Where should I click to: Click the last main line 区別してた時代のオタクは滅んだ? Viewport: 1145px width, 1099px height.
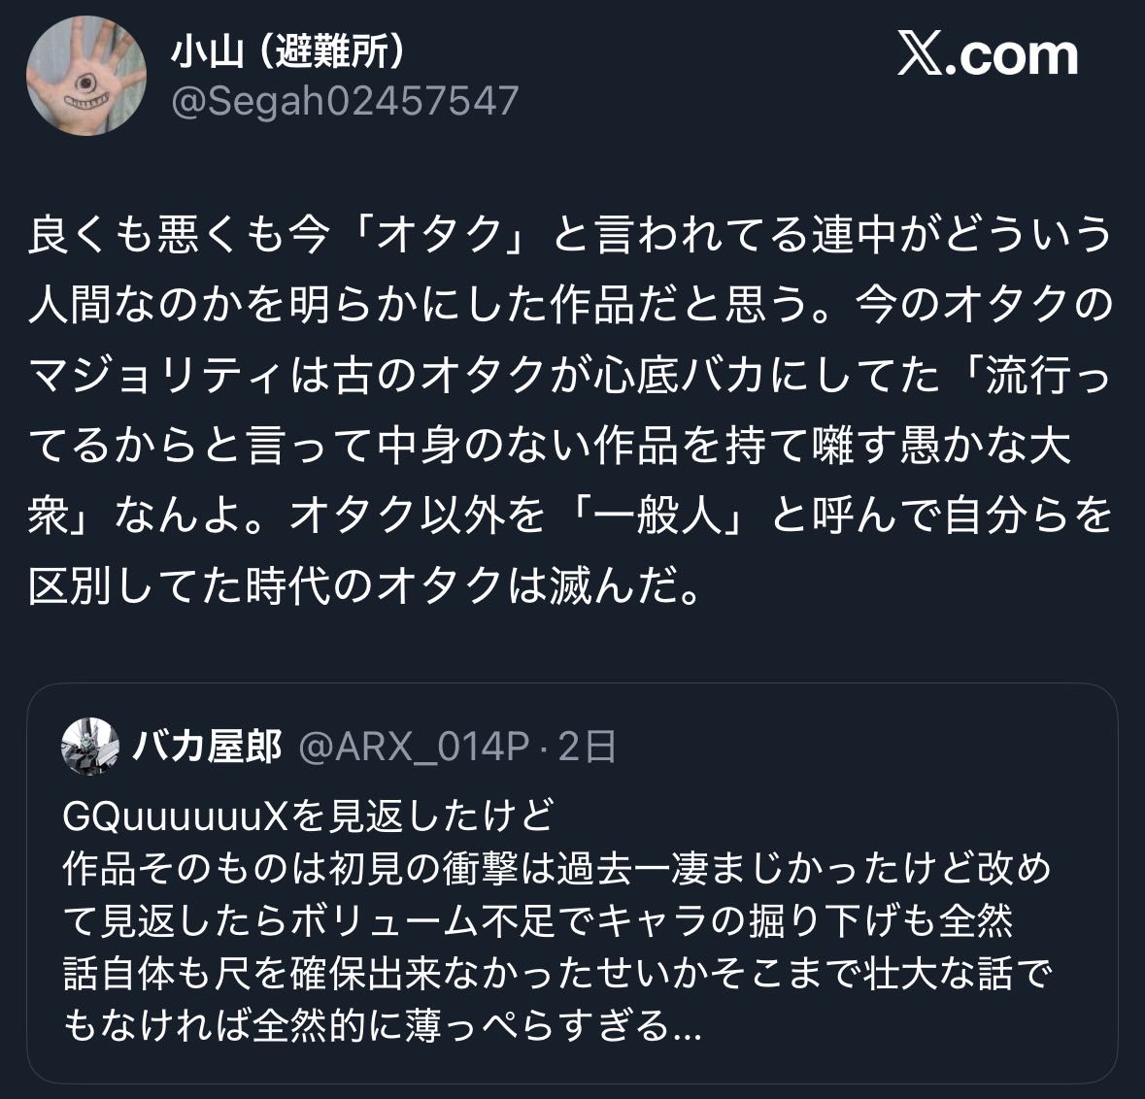point(365,585)
